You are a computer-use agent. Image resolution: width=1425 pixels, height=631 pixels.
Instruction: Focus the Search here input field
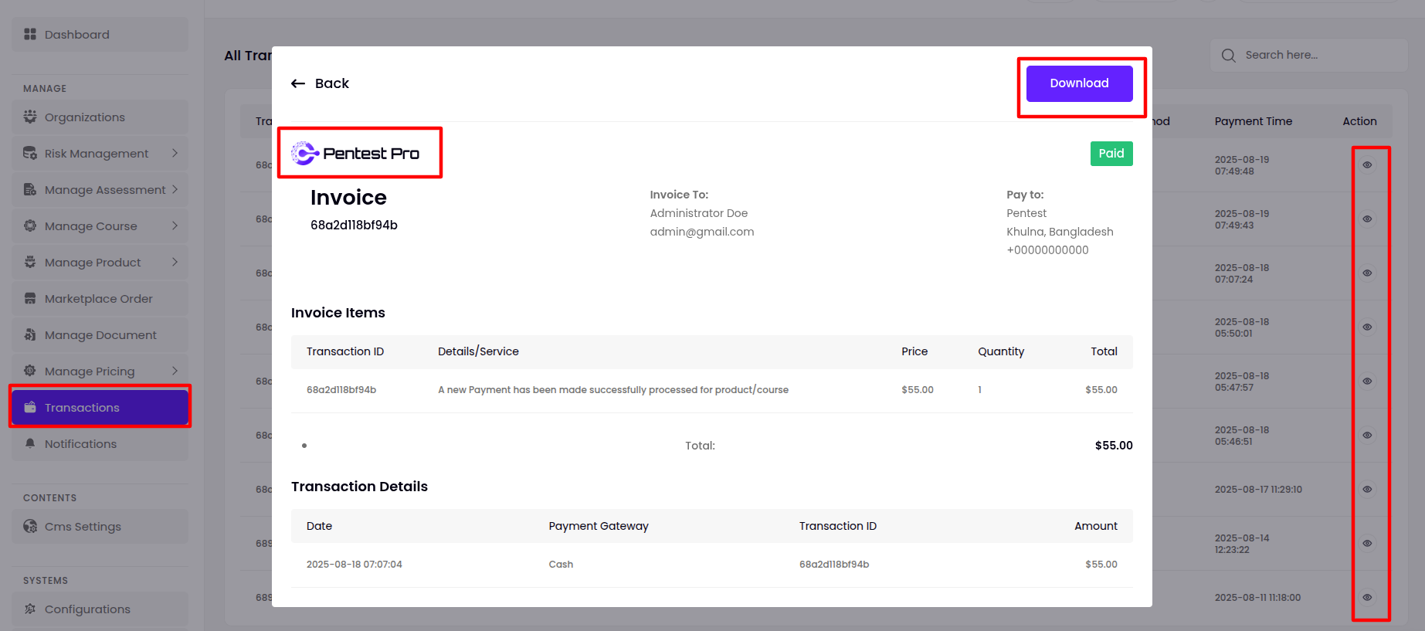[x=1319, y=55]
